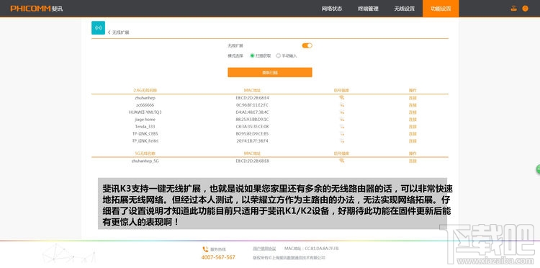This screenshot has height=268, width=540.
Task: Select the TP_LINK_Feifei network name
Action: click(145, 141)
